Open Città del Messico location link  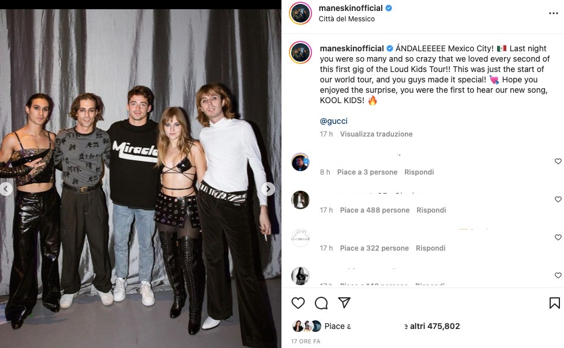(x=347, y=19)
